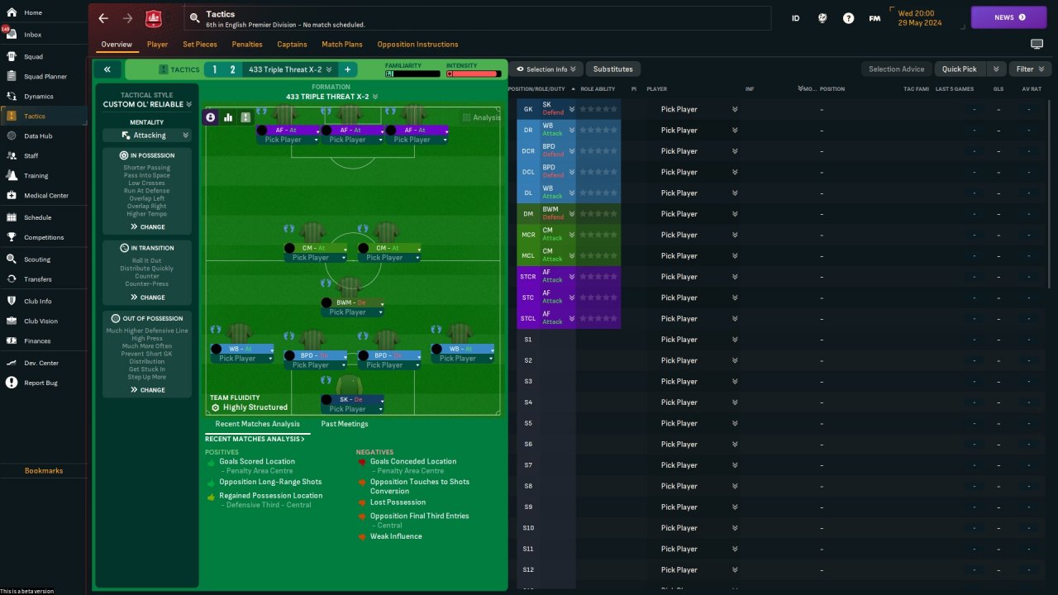Screen dimensions: 1058x595
Task: Expand the Quick Pick options arrow
Action: click(x=995, y=69)
